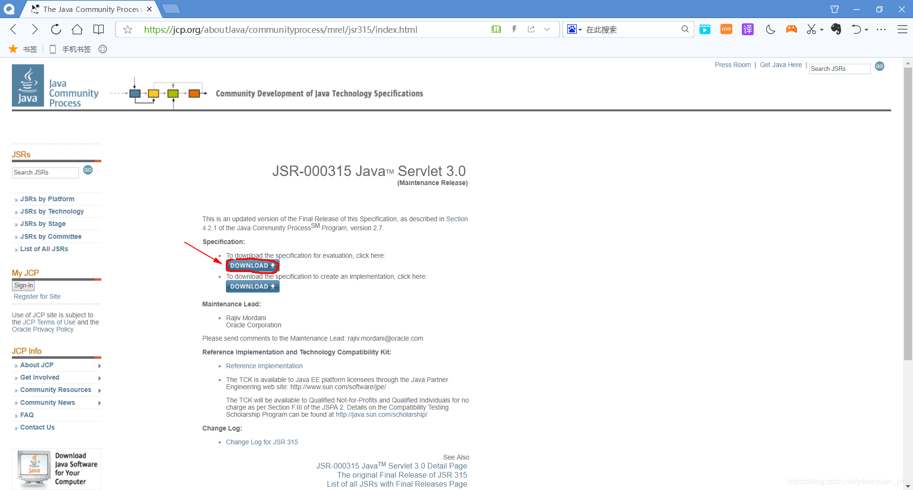The height and width of the screenshot is (490, 913).
Task: Open Change Log for JSR 315
Action: pos(262,442)
